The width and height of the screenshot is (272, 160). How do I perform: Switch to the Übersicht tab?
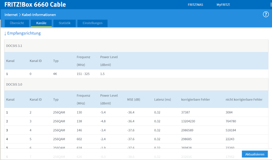point(17,23)
